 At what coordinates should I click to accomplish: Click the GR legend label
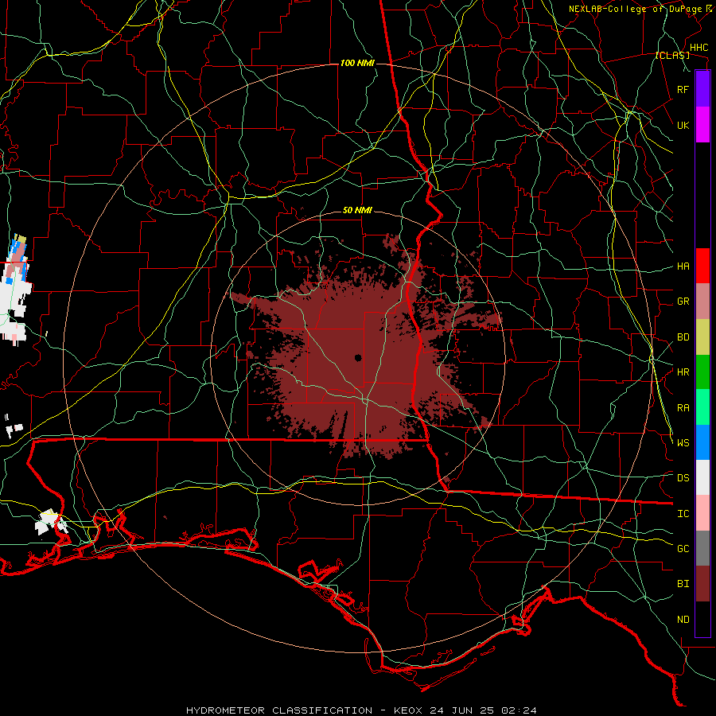pos(683,302)
